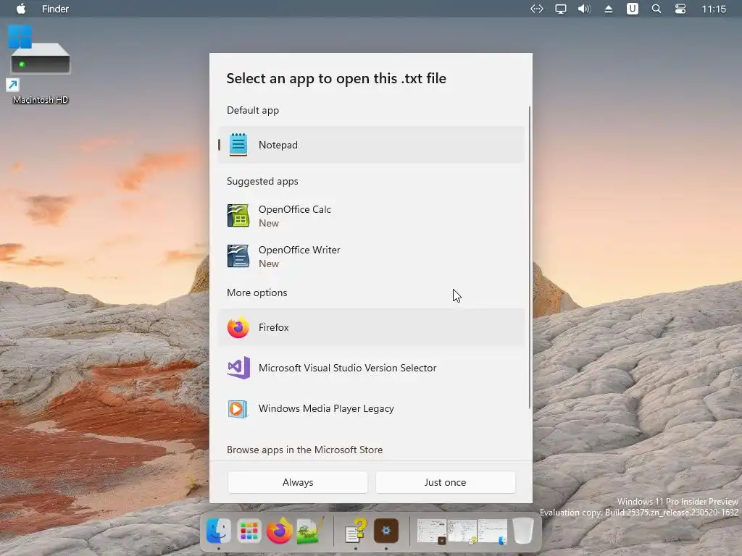Launch Finder from the dock
This screenshot has height=556, width=742.
click(219, 531)
